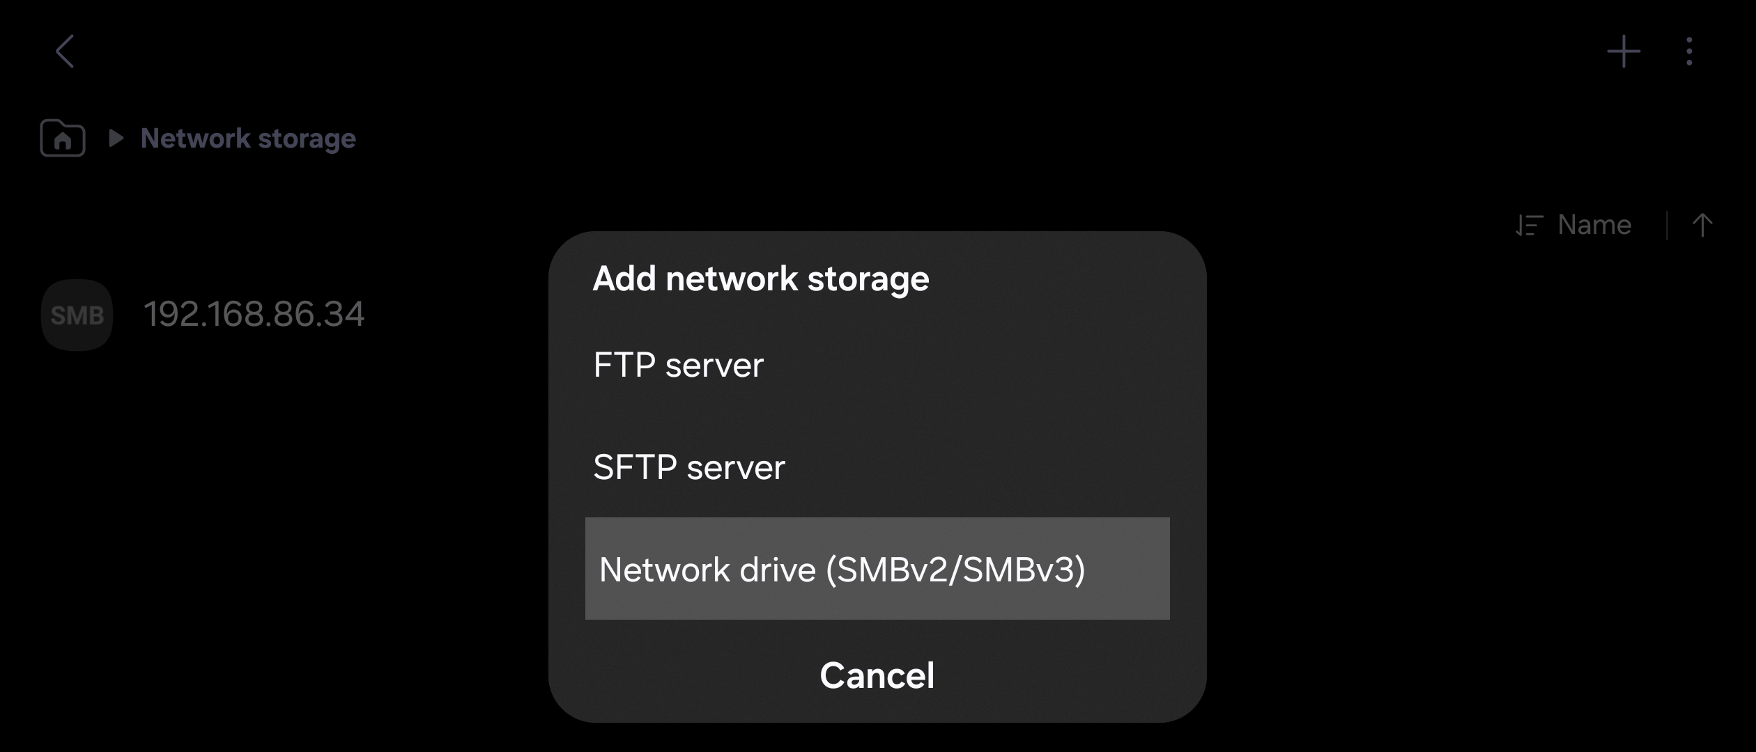Go to the home folder icon

(x=63, y=138)
